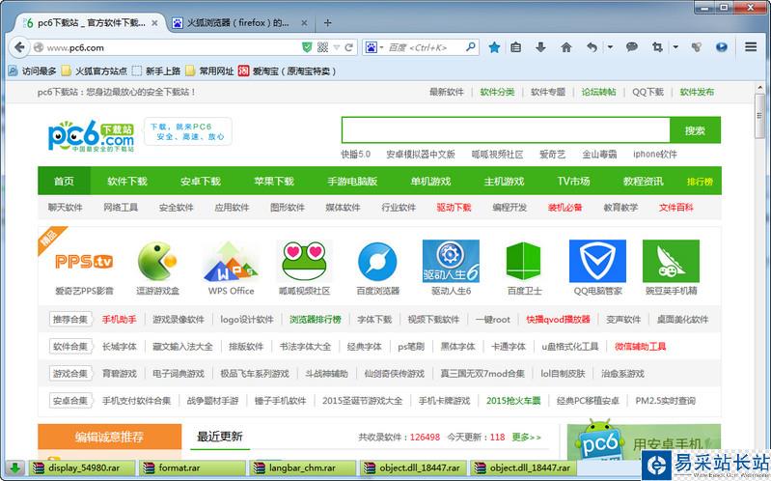Open the QQ电脑管家 icon

click(x=597, y=261)
